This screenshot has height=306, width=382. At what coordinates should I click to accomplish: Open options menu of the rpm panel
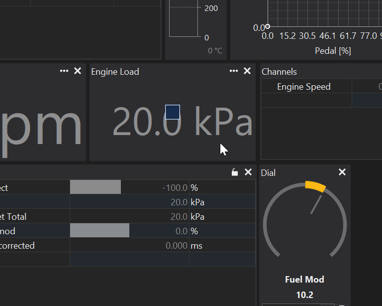(64, 71)
